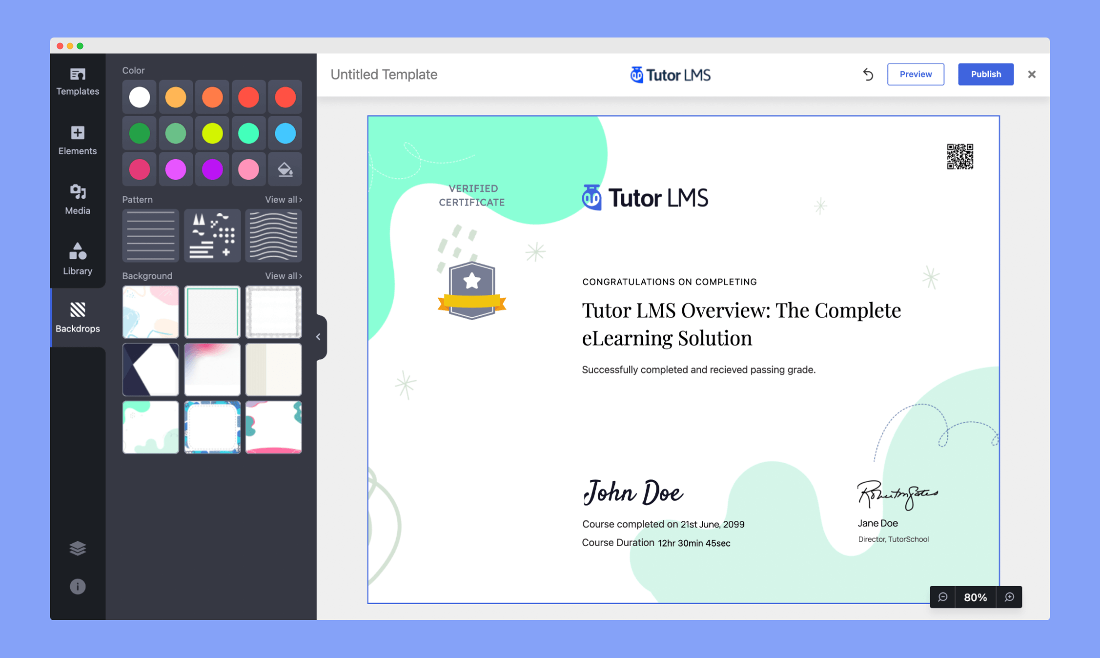Choose the pastel blobs background
This screenshot has height=658, width=1100.
click(151, 312)
